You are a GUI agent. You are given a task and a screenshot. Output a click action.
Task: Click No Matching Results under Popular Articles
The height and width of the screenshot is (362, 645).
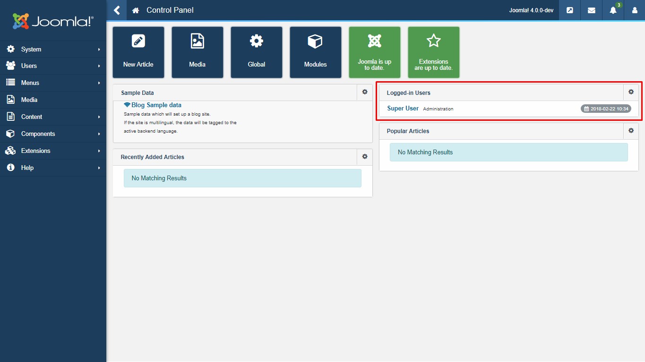[509, 152]
